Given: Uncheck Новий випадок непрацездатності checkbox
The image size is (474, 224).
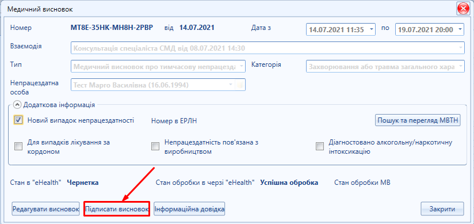Looking at the screenshot, I should coord(18,120).
